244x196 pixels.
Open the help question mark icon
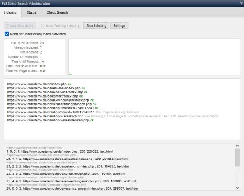241,4
